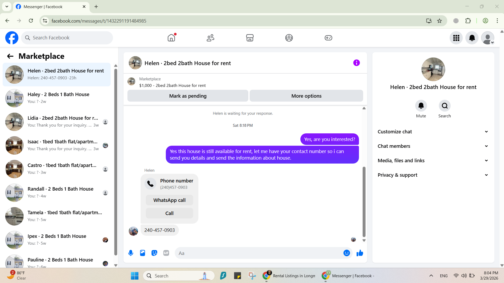Open Ipex 2 Beds 1 Bath conversation
This screenshot has height=283, width=504.
pyautogui.click(x=56, y=240)
